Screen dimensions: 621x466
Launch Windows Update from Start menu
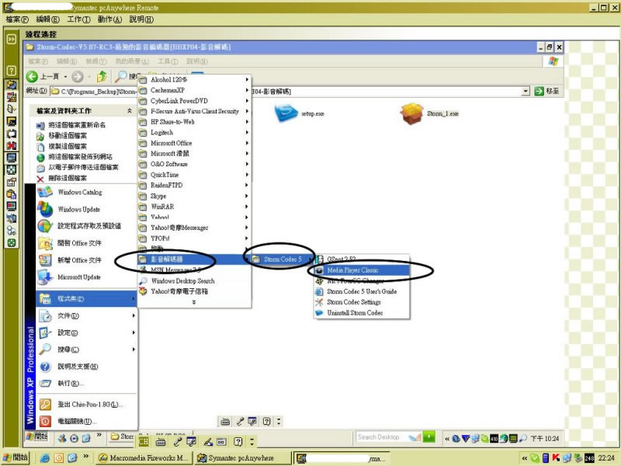click(x=86, y=209)
